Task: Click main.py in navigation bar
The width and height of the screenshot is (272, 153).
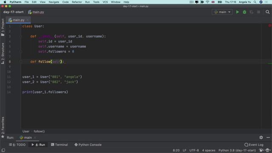Action: [x=36, y=12]
